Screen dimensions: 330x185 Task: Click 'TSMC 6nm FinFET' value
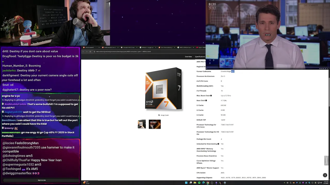[227, 132]
